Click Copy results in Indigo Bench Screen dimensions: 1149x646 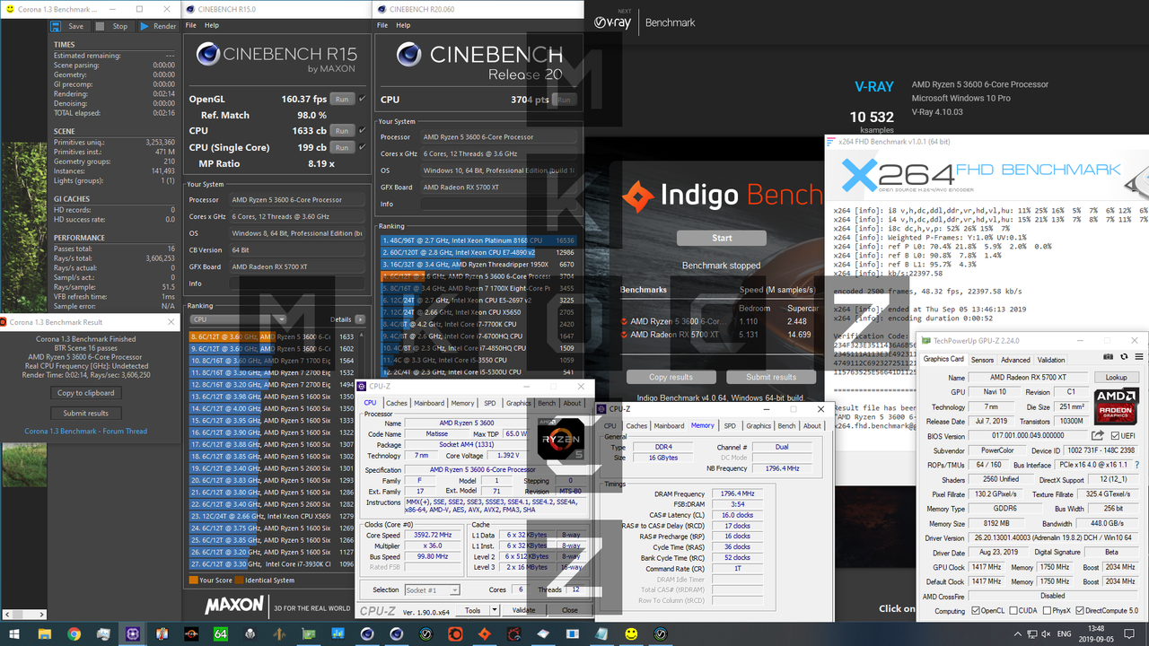click(x=671, y=377)
